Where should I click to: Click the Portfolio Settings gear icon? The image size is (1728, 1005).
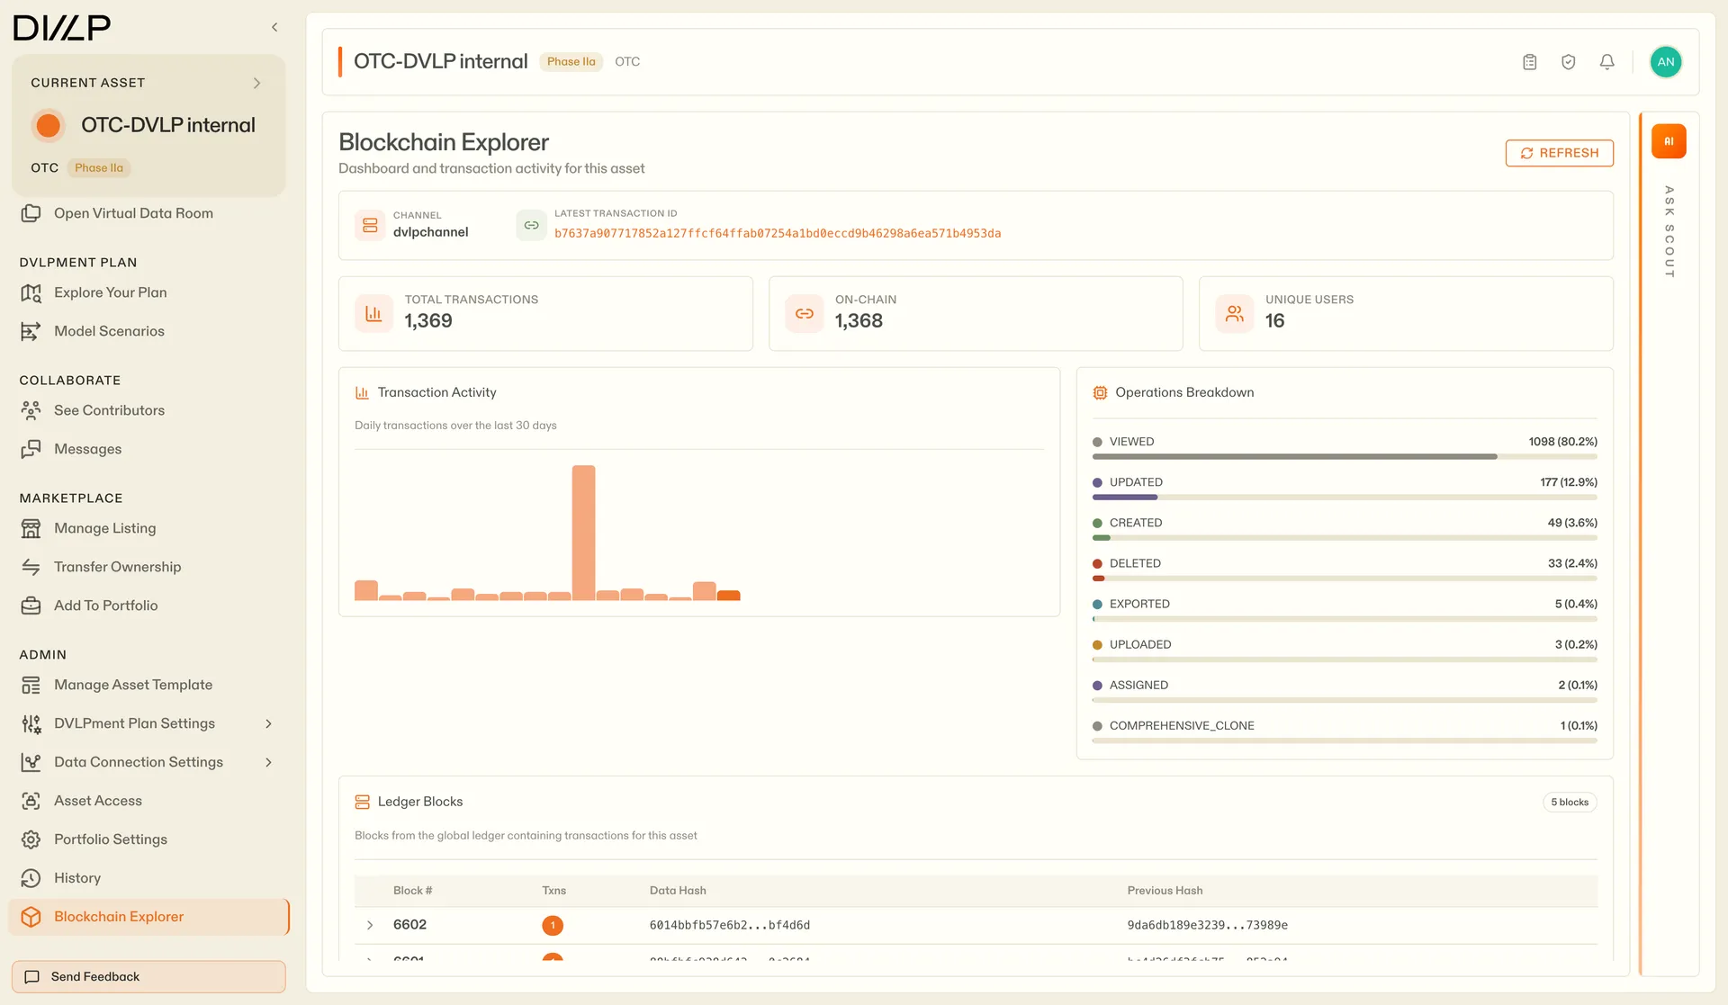click(x=31, y=839)
